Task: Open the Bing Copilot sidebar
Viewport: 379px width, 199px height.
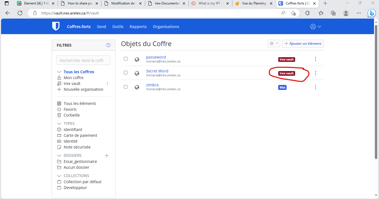Action: click(372, 13)
